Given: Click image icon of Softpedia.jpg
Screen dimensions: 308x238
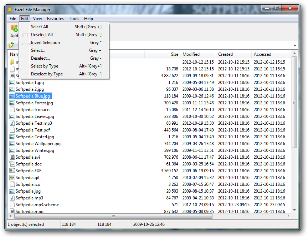Looking at the screenshot, I should pyautogui.click(x=12, y=191).
